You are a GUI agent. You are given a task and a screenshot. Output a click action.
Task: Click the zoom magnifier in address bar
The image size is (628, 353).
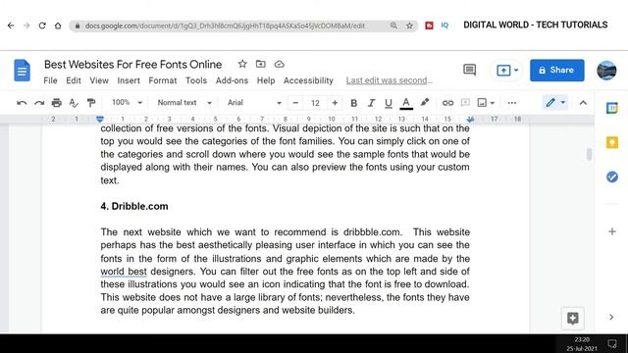(393, 25)
